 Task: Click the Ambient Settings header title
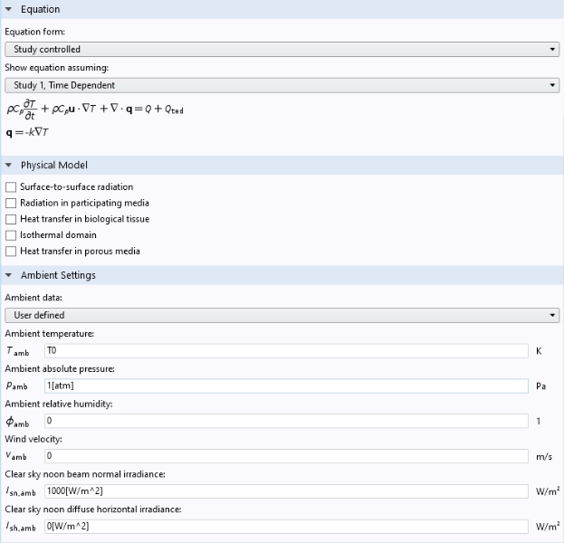(58, 275)
